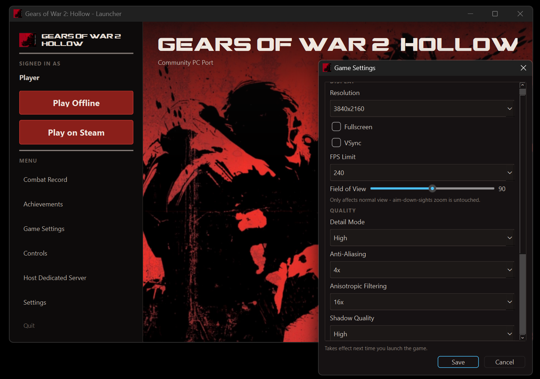Click the 'Resolution' label

pyautogui.click(x=345, y=93)
